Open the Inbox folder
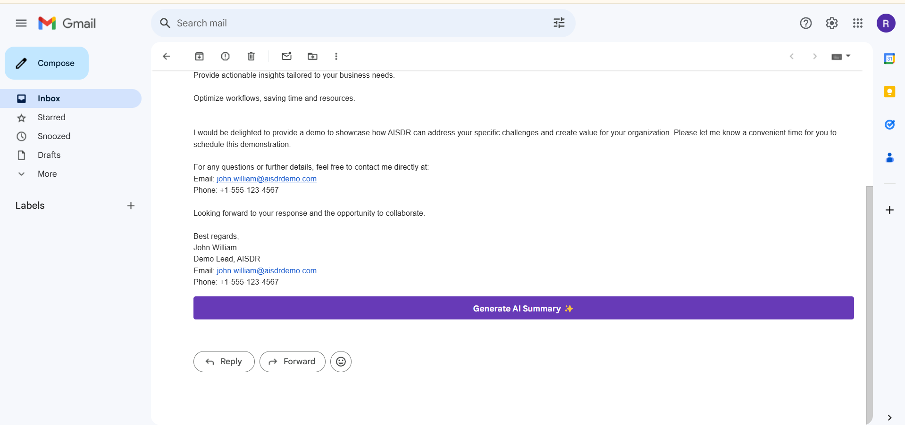The image size is (905, 425). [x=71, y=98]
